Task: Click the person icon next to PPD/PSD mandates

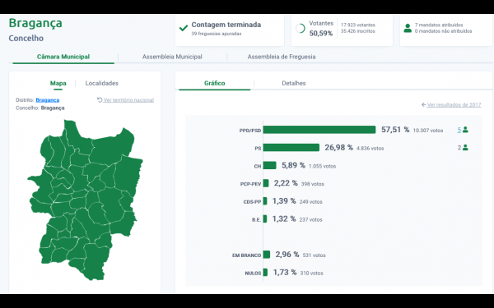Action: pyautogui.click(x=465, y=130)
